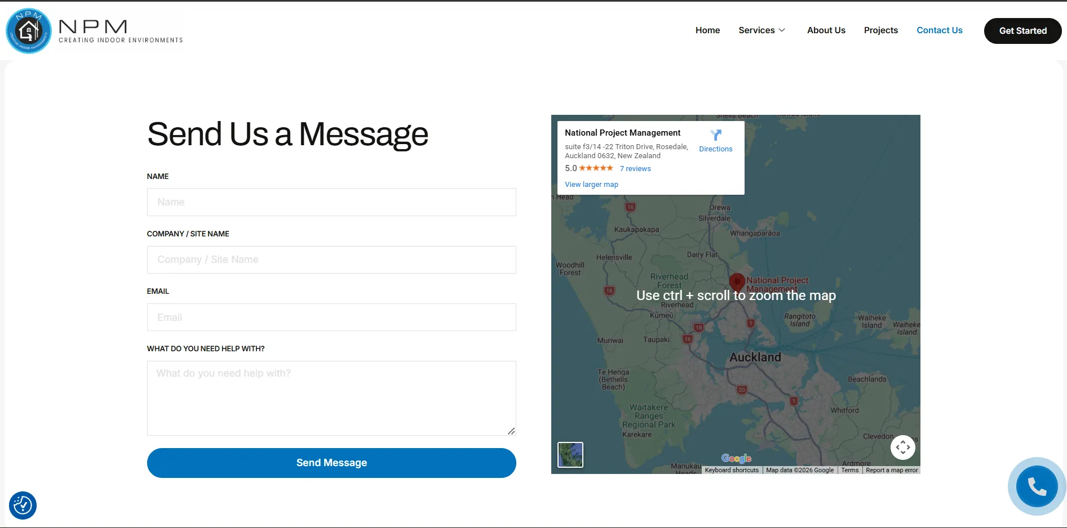Click the floating phone call icon
Viewport: 1067px width, 528px height.
coord(1037,486)
